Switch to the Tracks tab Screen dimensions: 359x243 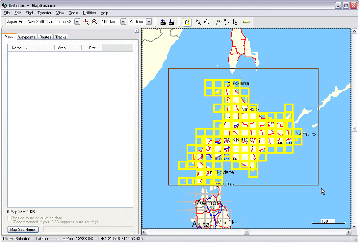[x=61, y=37]
